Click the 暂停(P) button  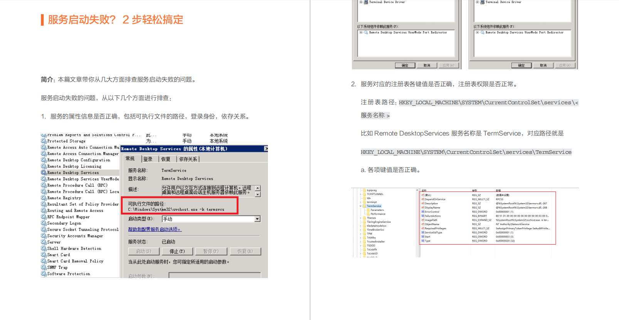click(x=211, y=251)
